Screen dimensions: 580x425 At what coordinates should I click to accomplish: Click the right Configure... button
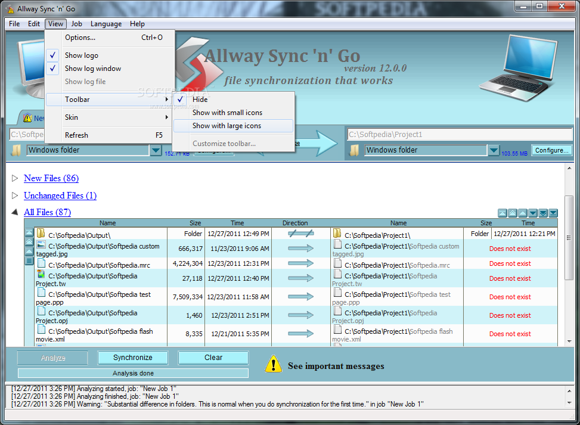click(551, 150)
